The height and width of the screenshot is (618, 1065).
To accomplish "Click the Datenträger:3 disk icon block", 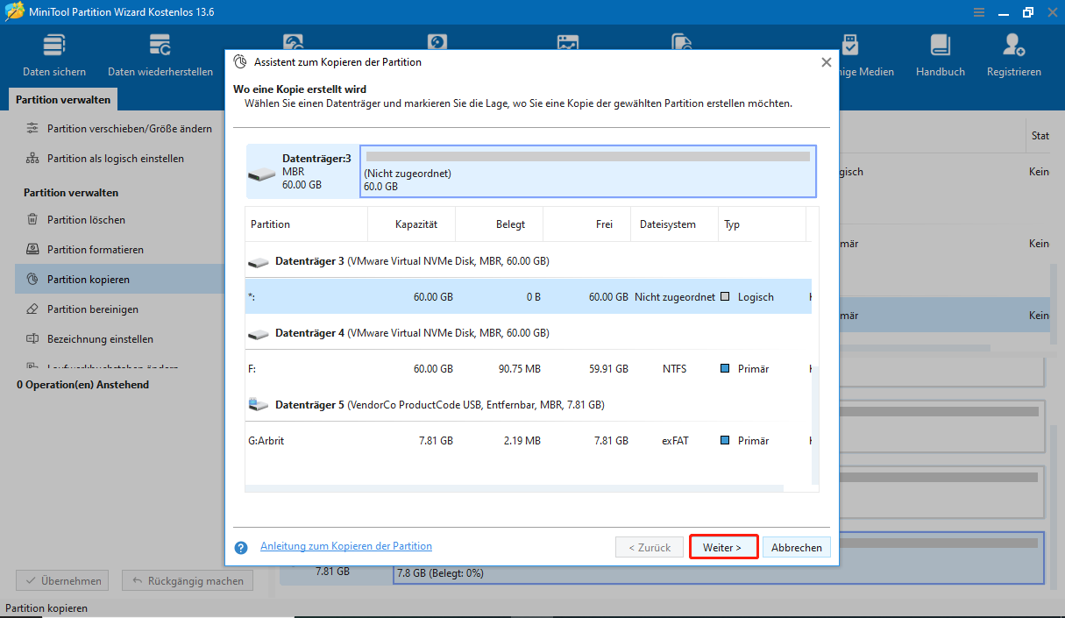I will (302, 172).
